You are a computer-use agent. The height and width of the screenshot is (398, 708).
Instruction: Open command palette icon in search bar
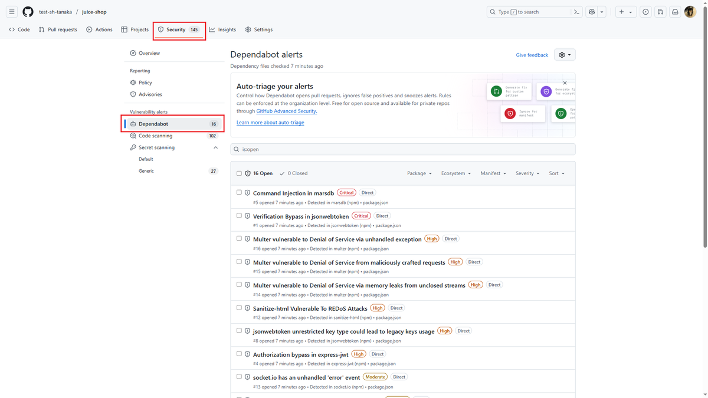pyautogui.click(x=576, y=12)
